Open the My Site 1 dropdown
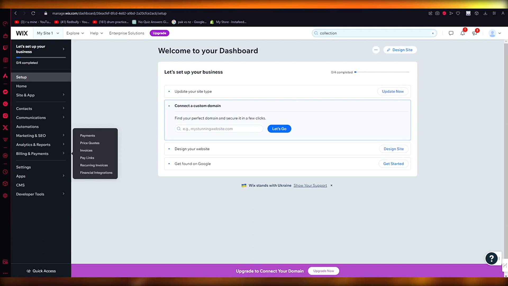 48,33
